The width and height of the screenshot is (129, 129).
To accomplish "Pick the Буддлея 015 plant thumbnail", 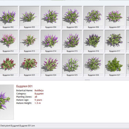I will (72, 41).
